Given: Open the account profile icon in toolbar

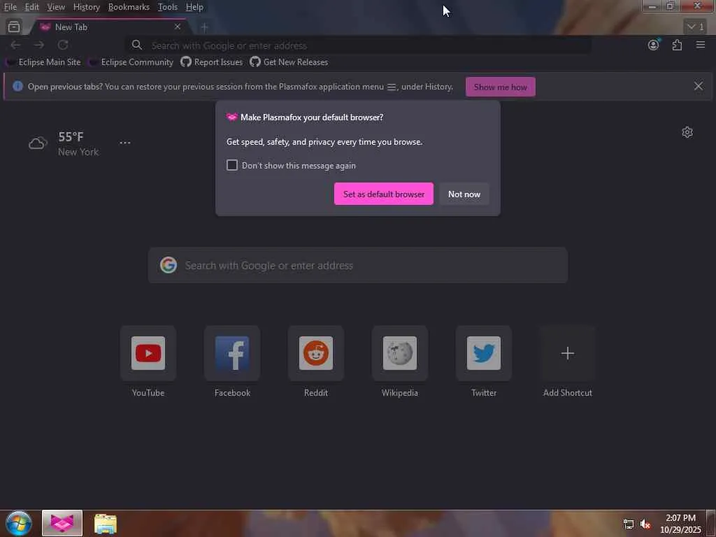Looking at the screenshot, I should pyautogui.click(x=654, y=45).
